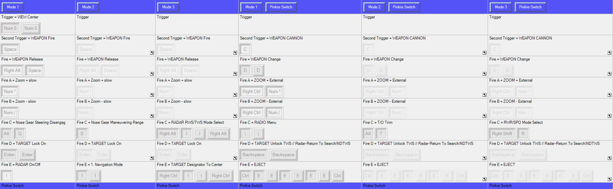The width and height of the screenshot is (613, 189).
Task: Click Pinkie Switch button beside the last Mode 3 header
Action: click(x=530, y=7)
